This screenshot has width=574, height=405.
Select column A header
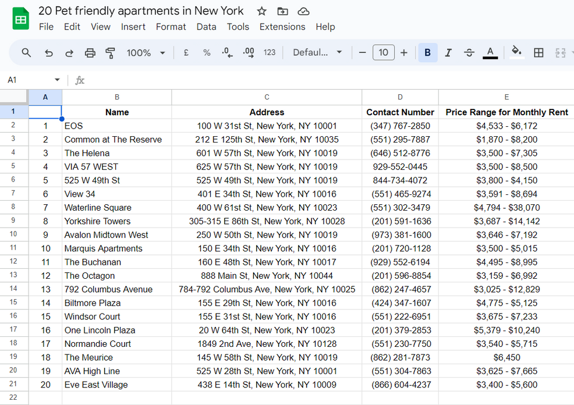click(45, 97)
